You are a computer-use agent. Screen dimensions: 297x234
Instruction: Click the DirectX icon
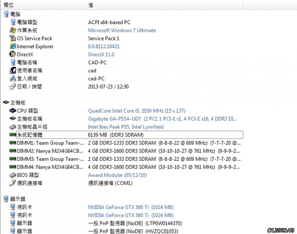[x=13, y=54]
